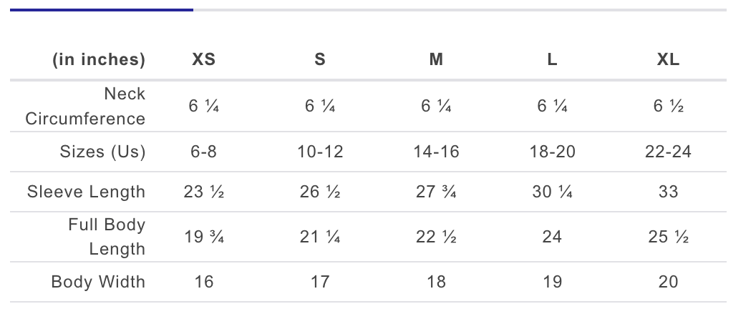The image size is (756, 329).
Task: Select the S size column header
Action: (x=320, y=60)
